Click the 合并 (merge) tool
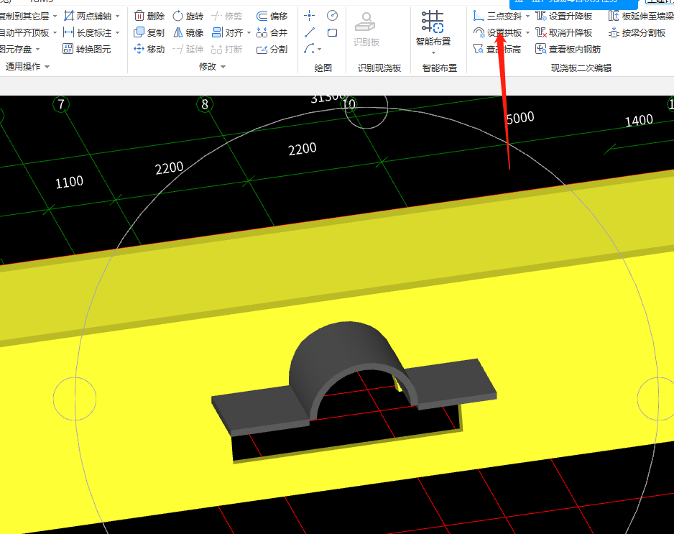 click(x=272, y=32)
